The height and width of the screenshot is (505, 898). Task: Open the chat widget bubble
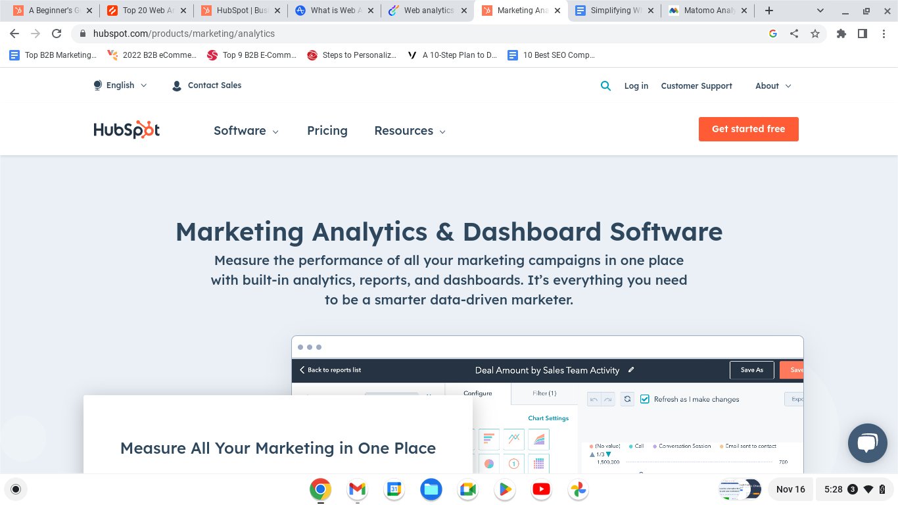pos(867,443)
